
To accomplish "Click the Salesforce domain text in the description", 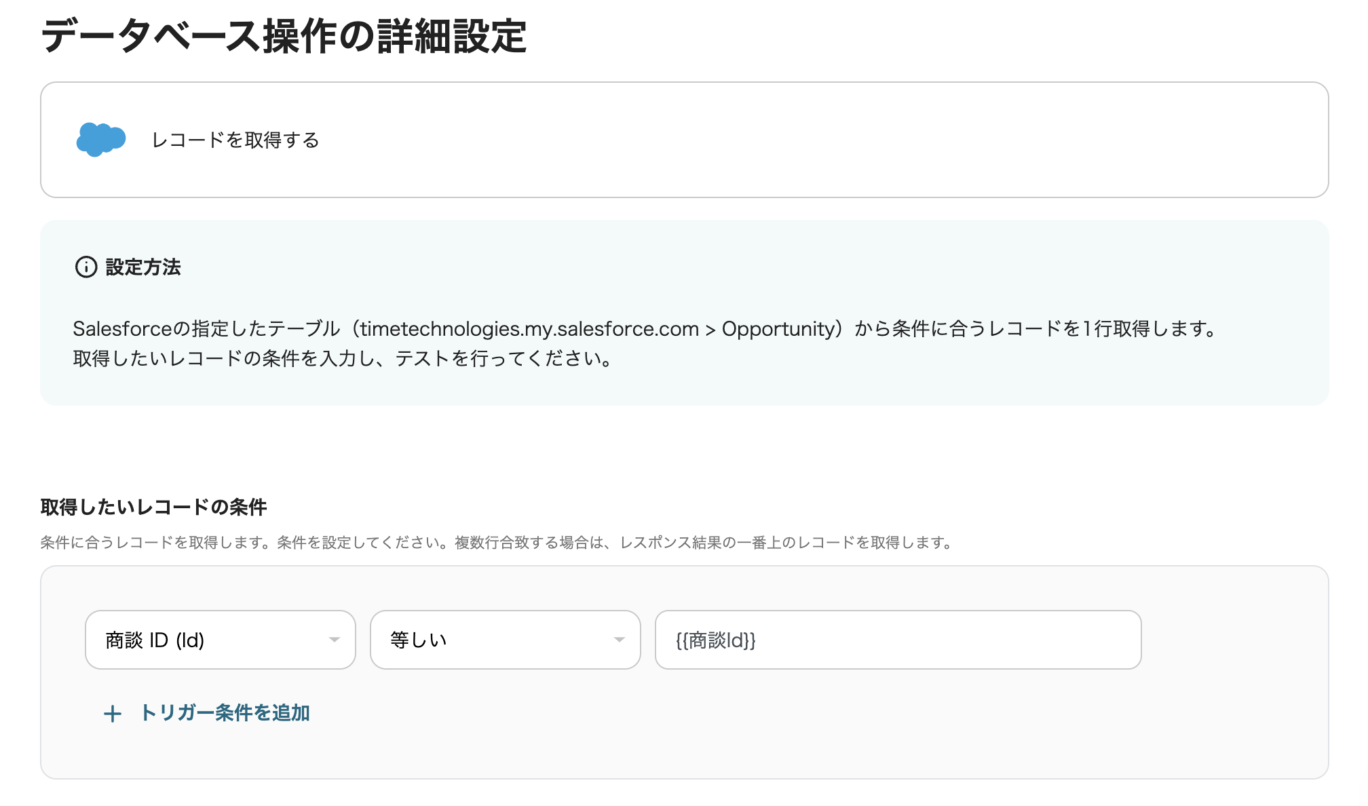I will [526, 328].
